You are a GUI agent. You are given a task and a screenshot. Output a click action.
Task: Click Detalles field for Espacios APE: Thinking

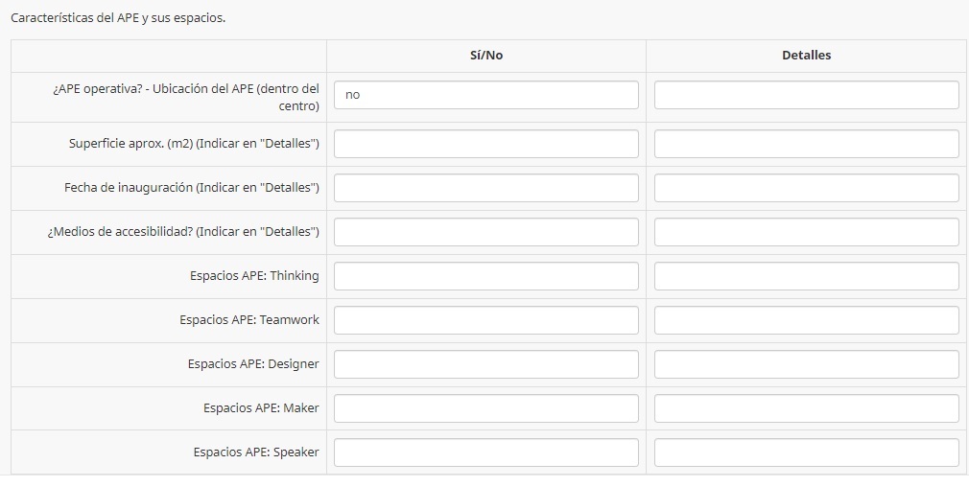coord(806,276)
